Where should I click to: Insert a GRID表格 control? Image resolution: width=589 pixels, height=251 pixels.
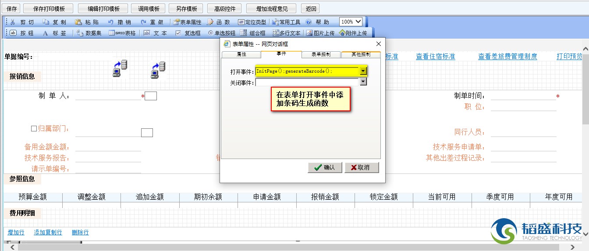click(x=122, y=33)
